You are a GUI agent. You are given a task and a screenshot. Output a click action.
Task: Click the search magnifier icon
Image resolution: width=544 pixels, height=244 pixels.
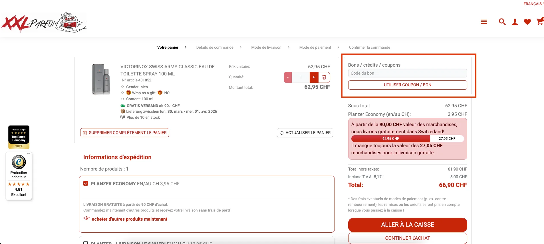pyautogui.click(x=502, y=22)
